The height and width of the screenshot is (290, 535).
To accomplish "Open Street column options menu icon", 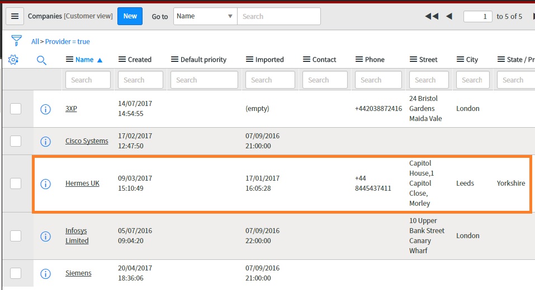I will [x=413, y=60].
